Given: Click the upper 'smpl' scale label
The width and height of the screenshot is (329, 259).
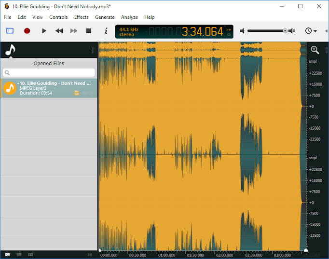Looking at the screenshot, I should pos(313,61).
